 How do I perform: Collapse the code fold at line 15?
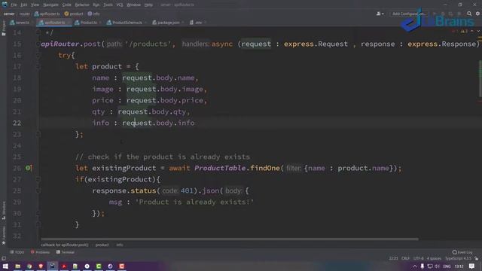pyautogui.click(x=38, y=44)
